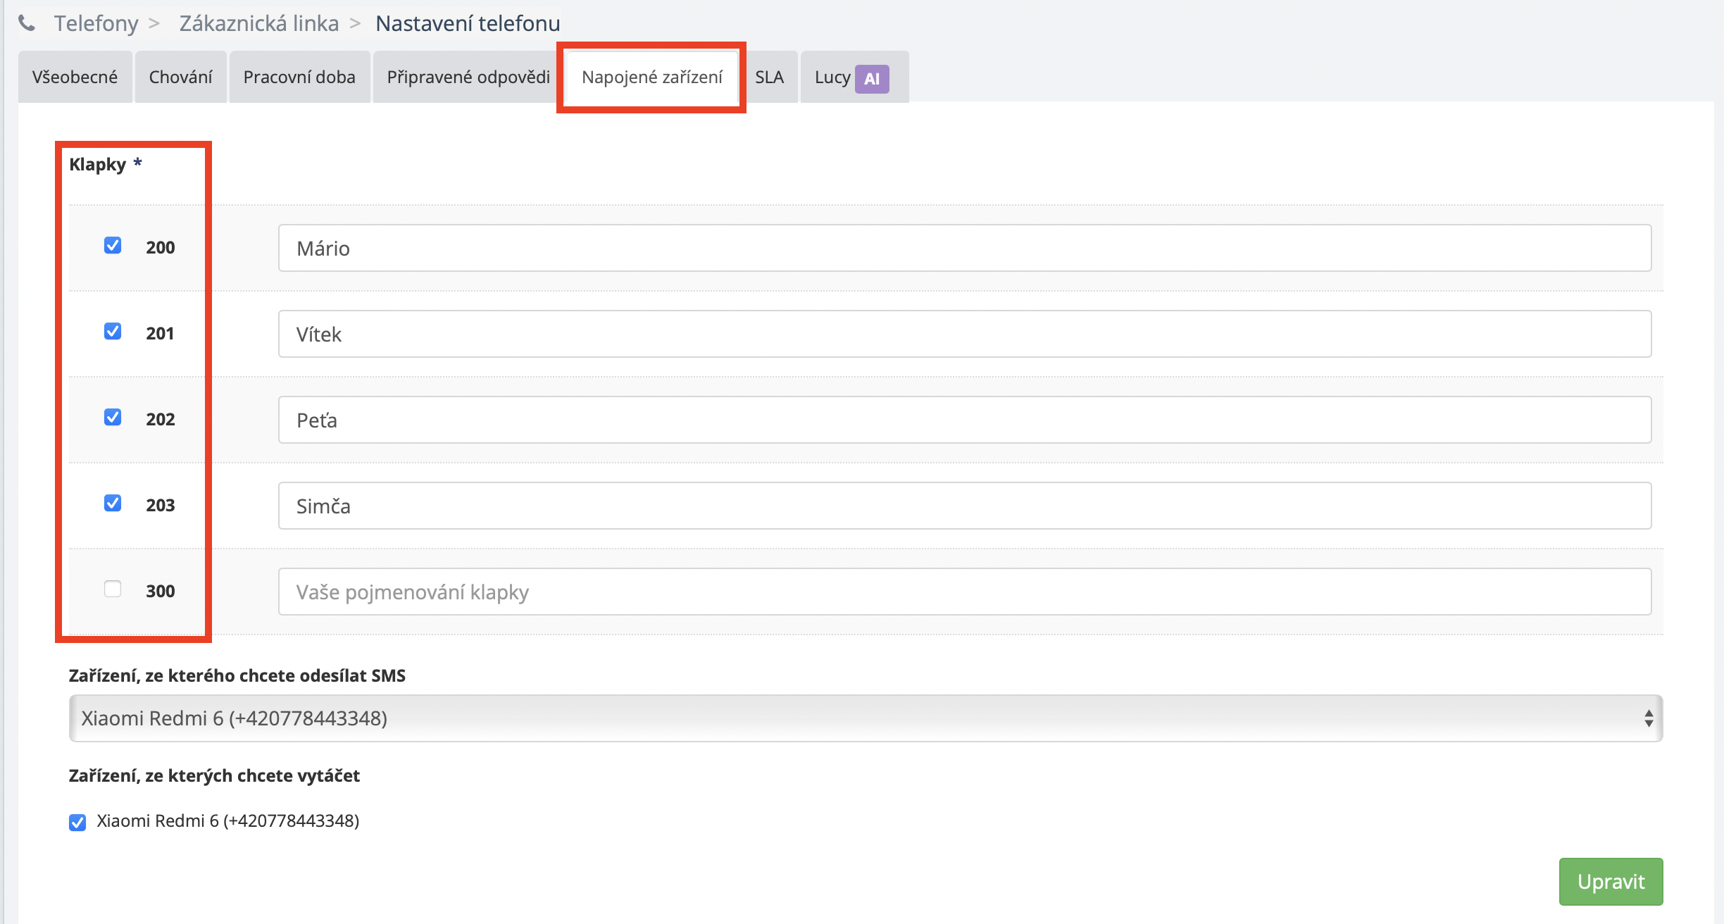Focus the empty extension 300 name field

[964, 592]
